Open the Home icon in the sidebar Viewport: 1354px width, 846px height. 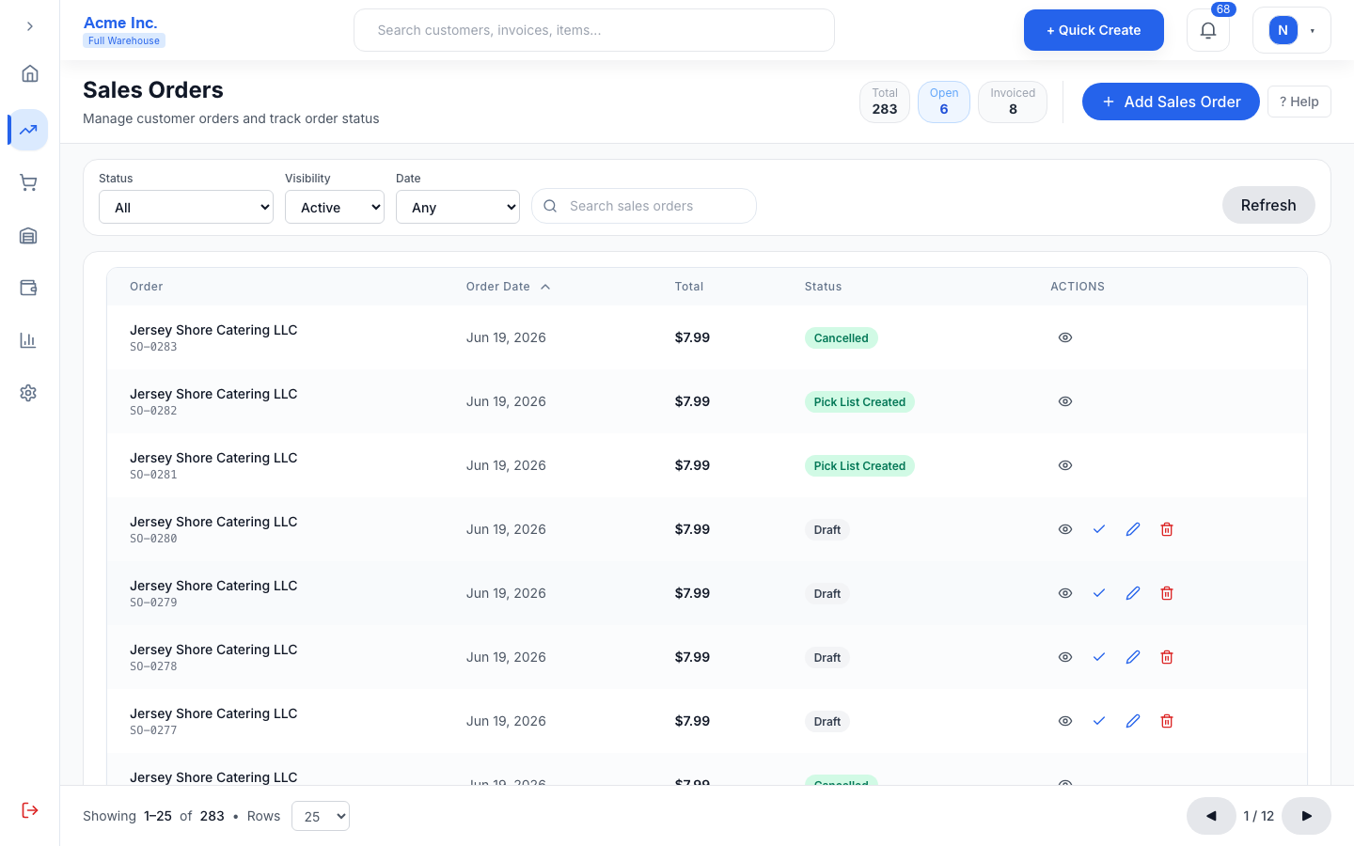[x=29, y=73]
